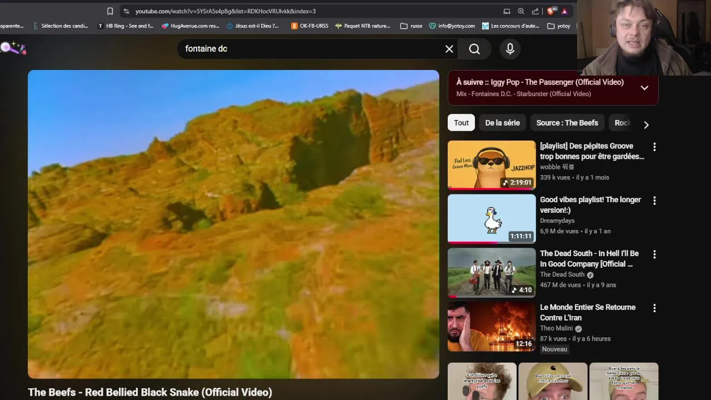This screenshot has height=400, width=711.
Task: Select the 'Tout' filter chip
Action: click(461, 123)
